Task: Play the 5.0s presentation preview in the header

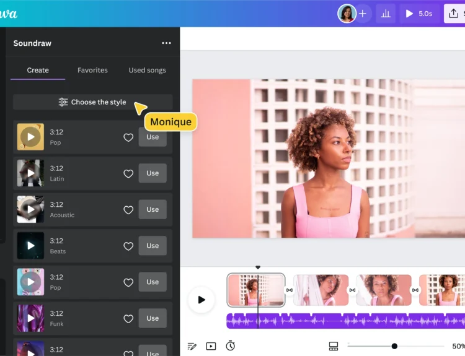Action: point(419,14)
